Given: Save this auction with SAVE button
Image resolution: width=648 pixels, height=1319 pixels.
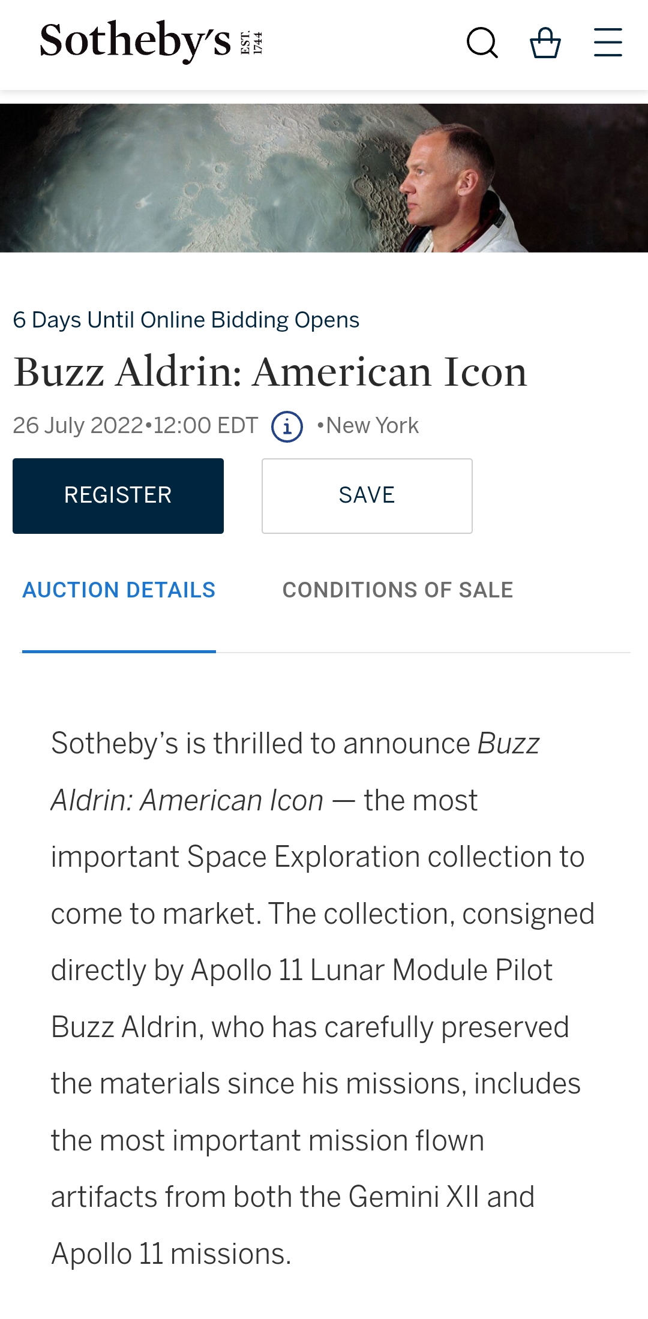Looking at the screenshot, I should (x=367, y=495).
